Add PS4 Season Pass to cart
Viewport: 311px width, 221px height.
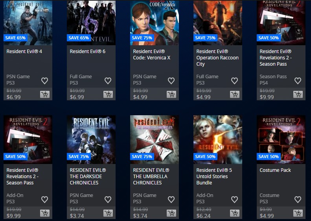(298, 94)
